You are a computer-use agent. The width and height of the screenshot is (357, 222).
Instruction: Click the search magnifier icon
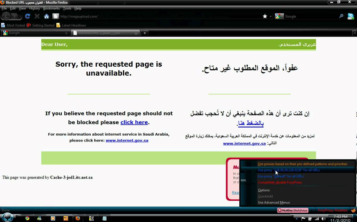tap(341, 16)
